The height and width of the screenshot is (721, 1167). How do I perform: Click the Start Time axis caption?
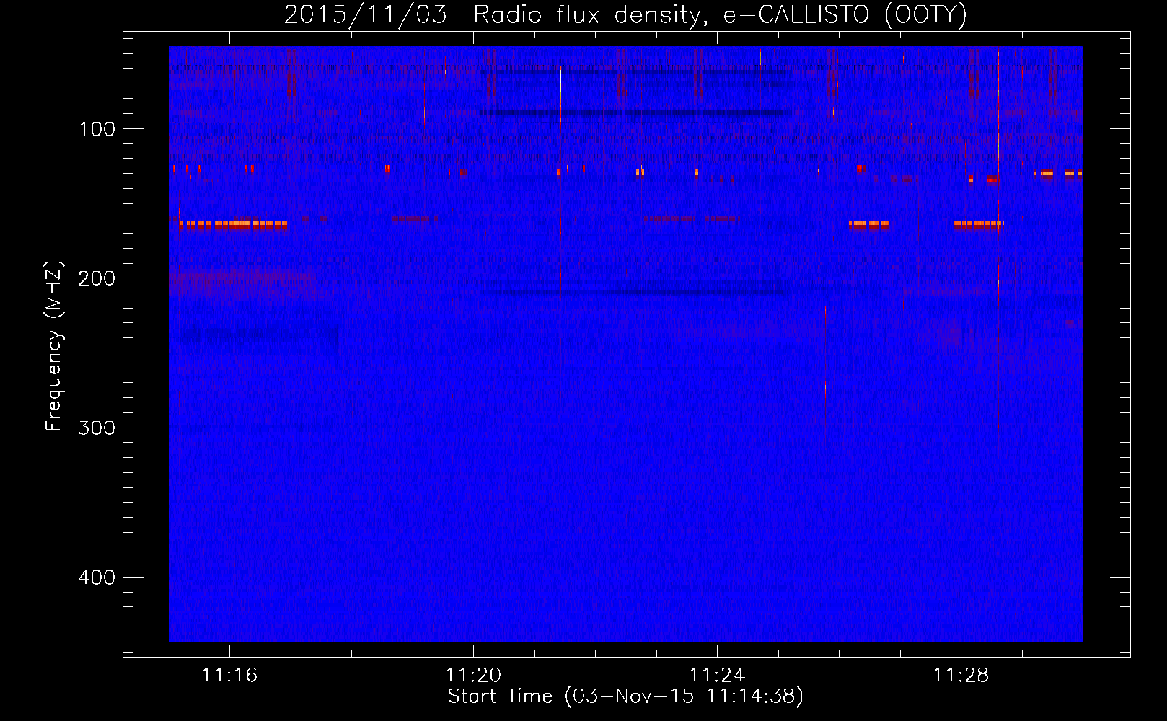[625, 696]
